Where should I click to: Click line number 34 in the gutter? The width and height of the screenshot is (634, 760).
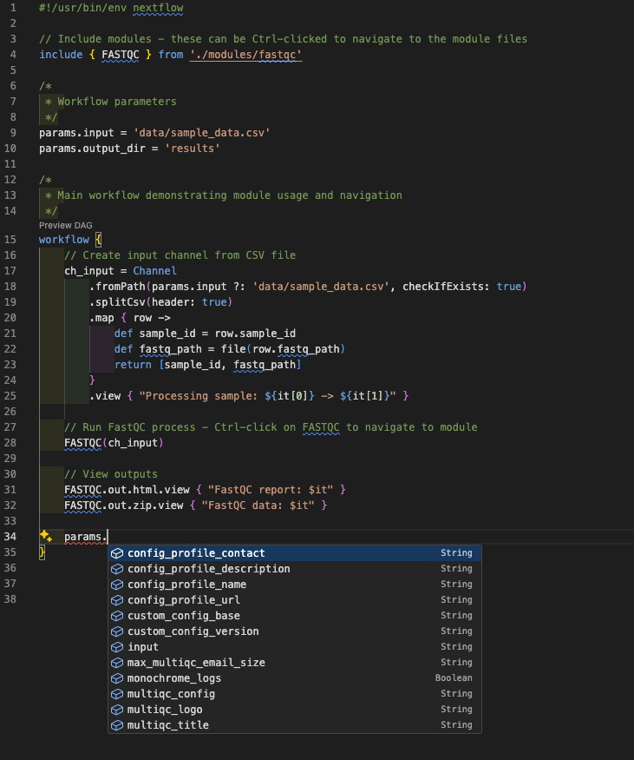[10, 537]
